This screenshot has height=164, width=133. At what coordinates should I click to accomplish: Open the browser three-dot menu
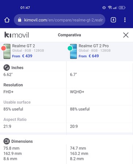(x=125, y=20)
